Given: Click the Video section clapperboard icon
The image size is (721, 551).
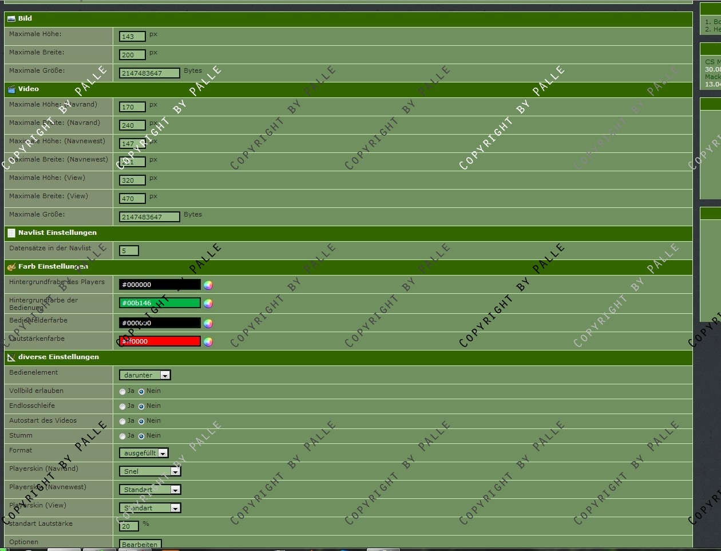Looking at the screenshot, I should coord(11,89).
